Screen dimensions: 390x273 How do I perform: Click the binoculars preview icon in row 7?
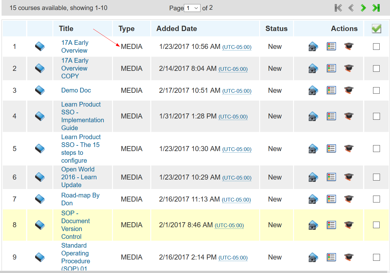pyautogui.click(x=313, y=199)
